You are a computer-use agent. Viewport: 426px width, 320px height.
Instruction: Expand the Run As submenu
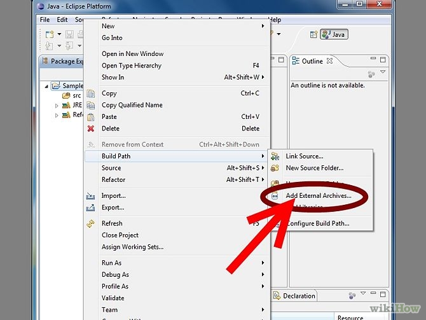point(177,263)
